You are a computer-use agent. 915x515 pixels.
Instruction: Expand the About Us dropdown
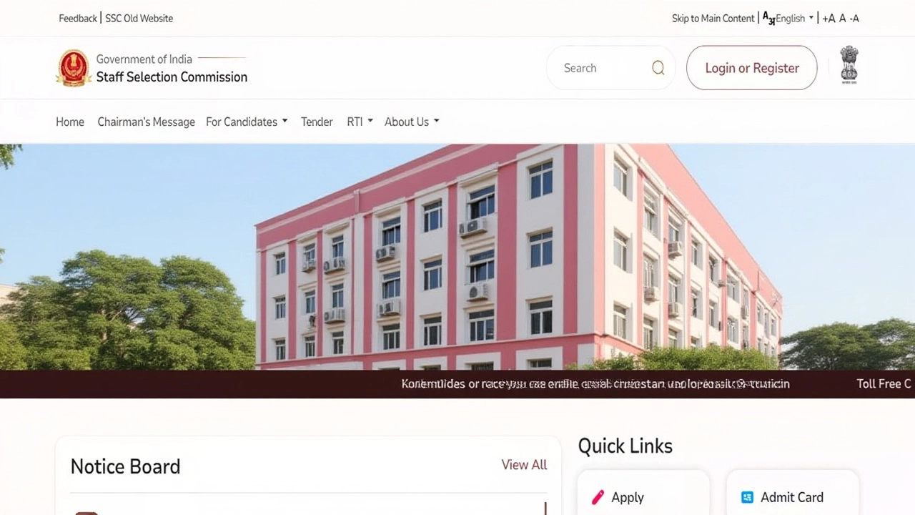coord(412,122)
